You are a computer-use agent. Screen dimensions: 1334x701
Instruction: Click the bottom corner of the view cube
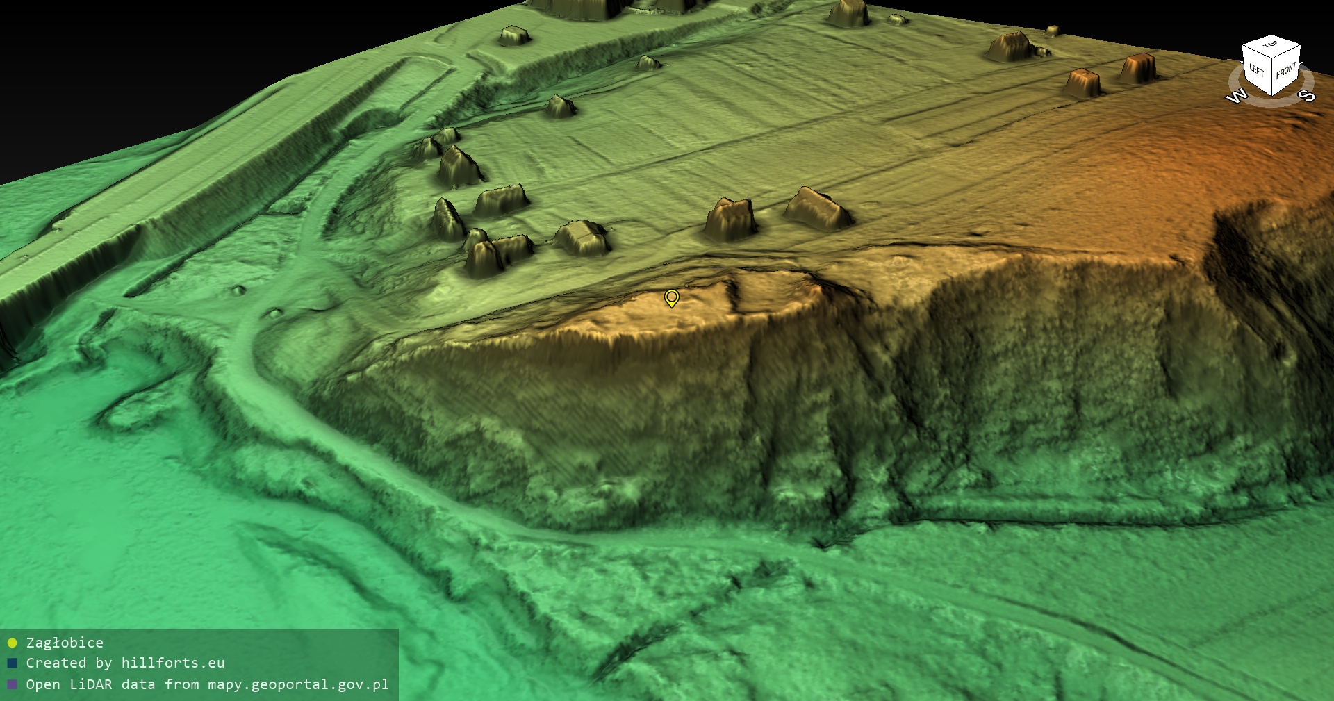[1272, 95]
